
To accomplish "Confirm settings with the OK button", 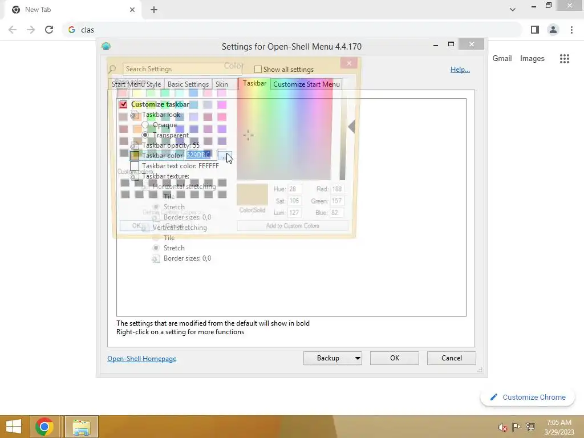I will tap(395, 358).
